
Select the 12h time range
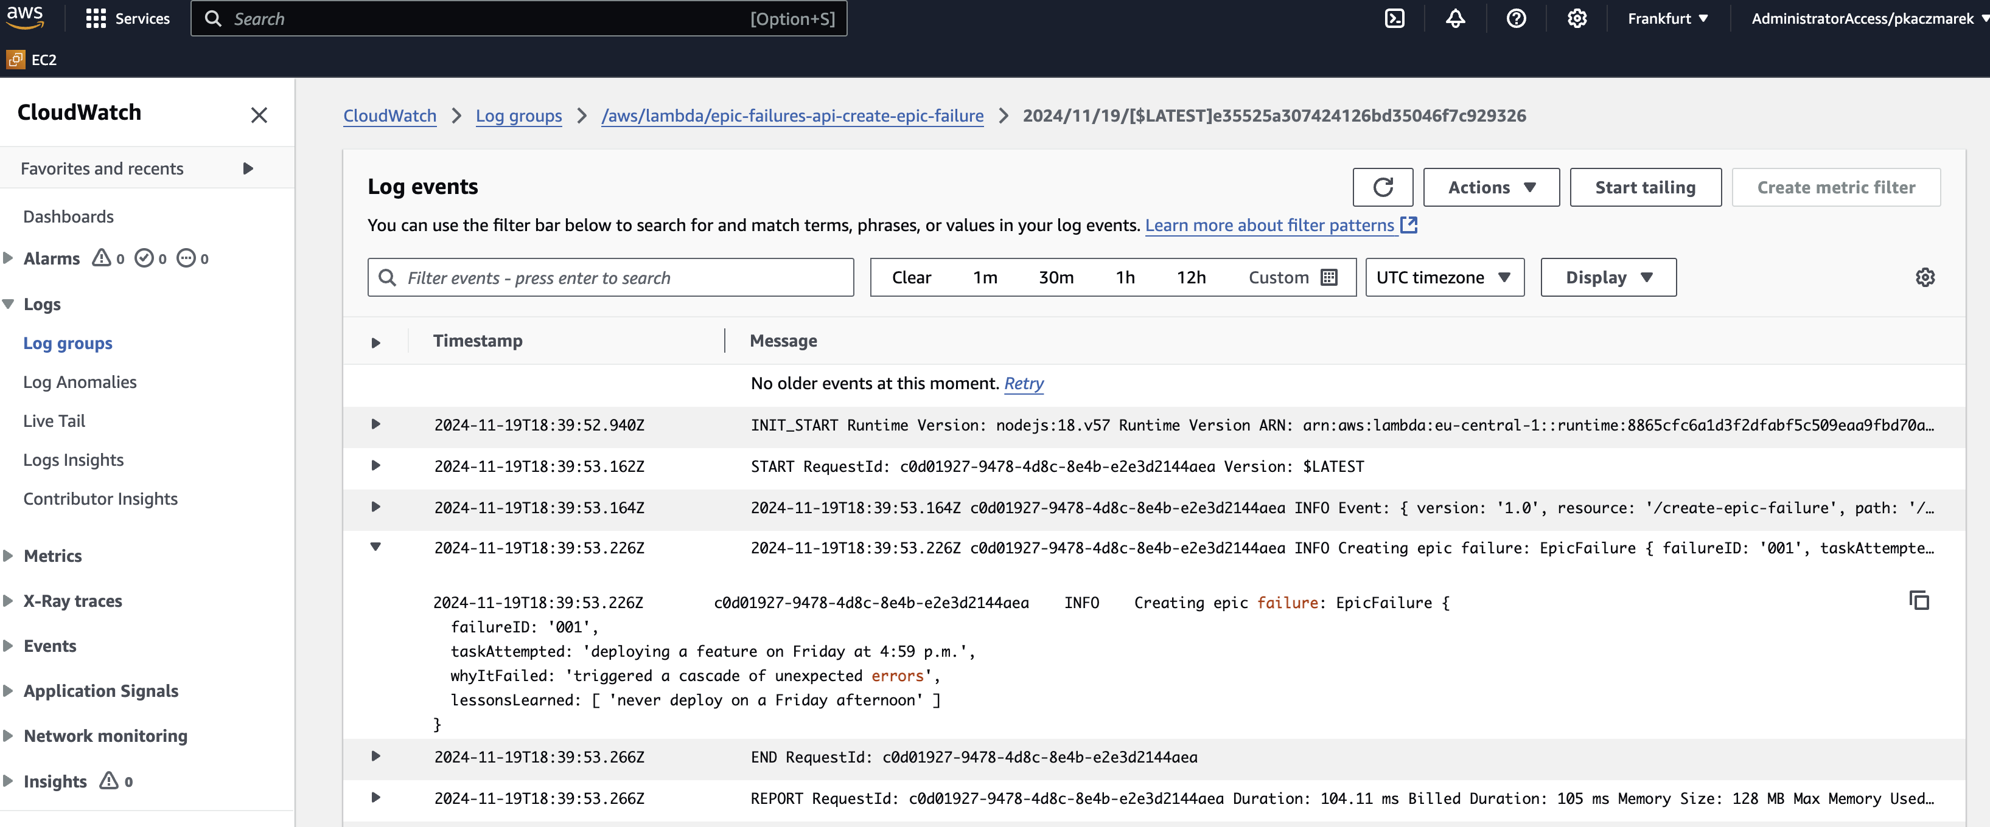click(x=1191, y=277)
